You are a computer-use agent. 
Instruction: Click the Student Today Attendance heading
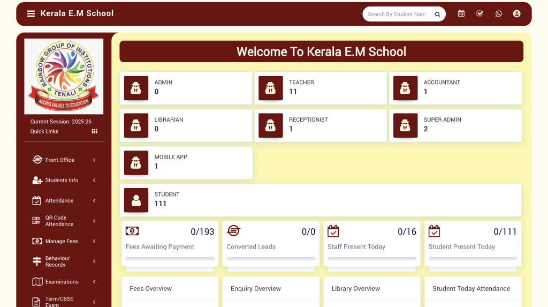click(471, 288)
